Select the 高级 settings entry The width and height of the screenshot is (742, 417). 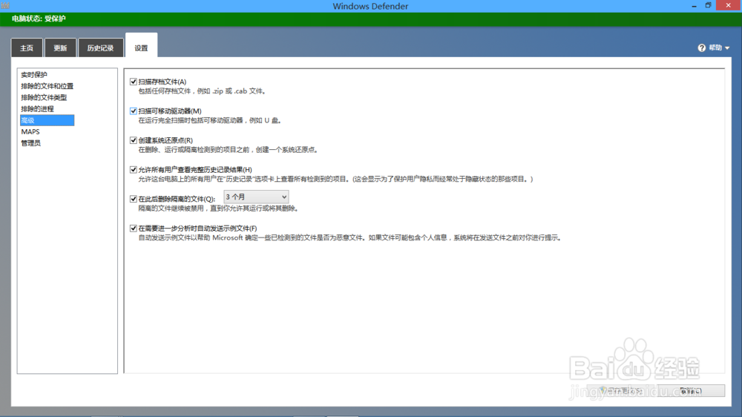coord(47,120)
